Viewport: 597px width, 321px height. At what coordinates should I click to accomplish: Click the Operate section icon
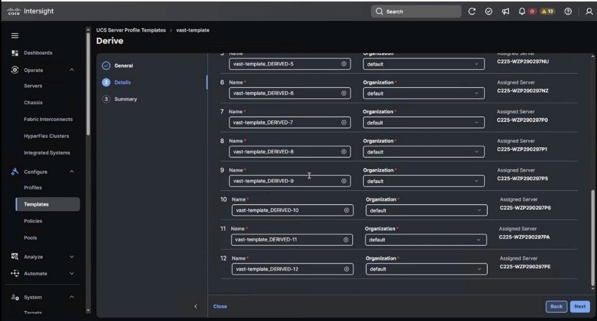(15, 70)
